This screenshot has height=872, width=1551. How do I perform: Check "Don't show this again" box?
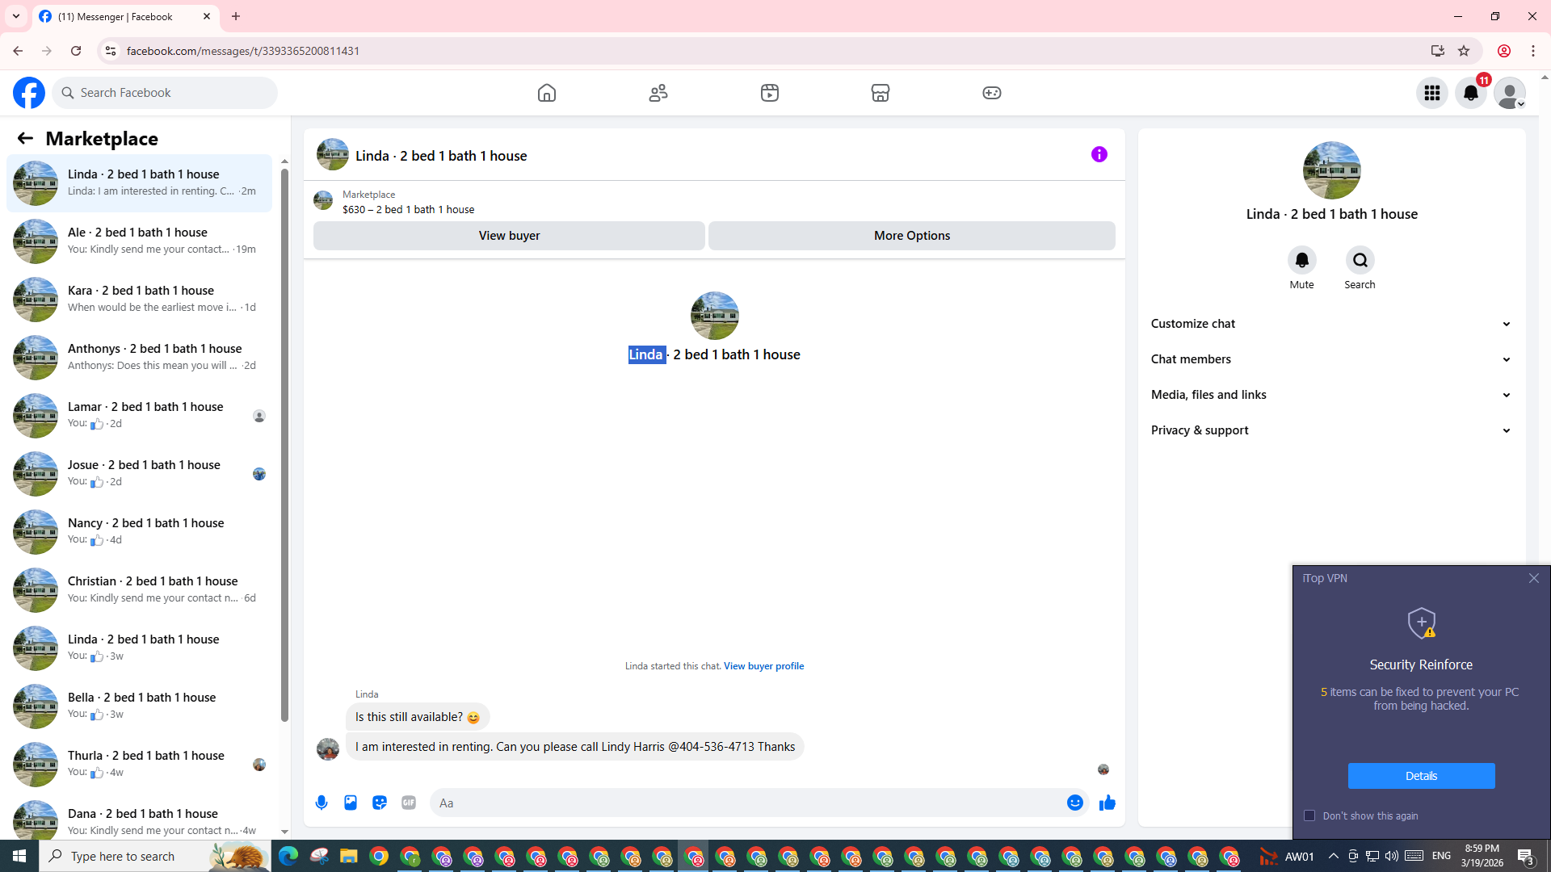[1309, 815]
